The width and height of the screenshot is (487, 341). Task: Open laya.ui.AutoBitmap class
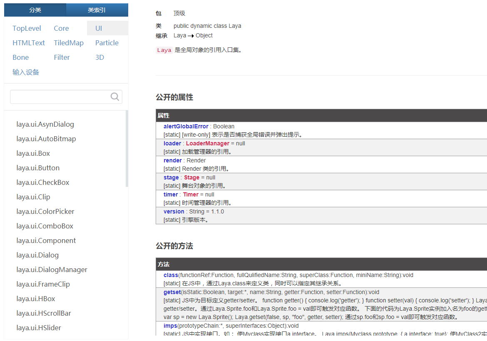click(46, 139)
